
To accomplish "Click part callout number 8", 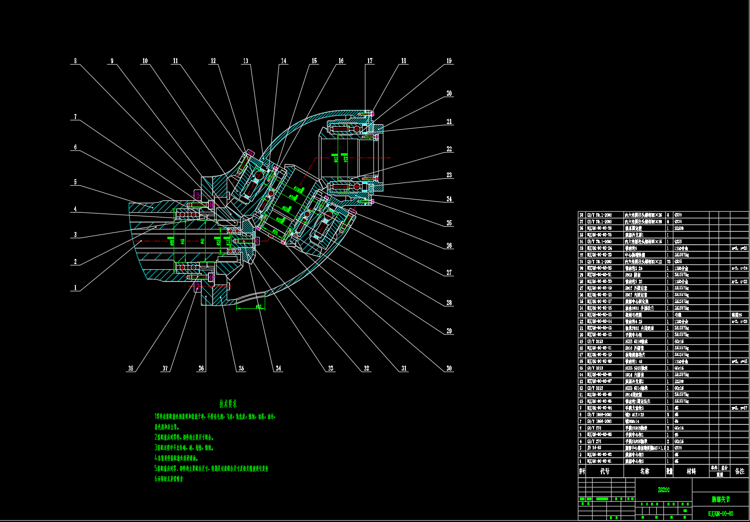I will pyautogui.click(x=75, y=61).
